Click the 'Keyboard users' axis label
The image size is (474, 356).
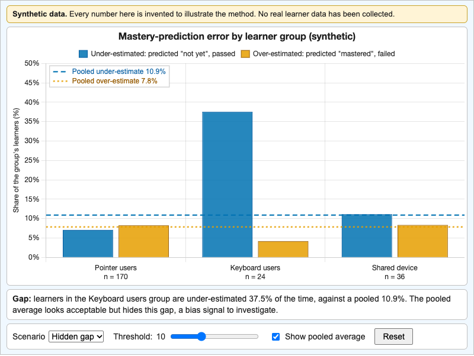(x=255, y=268)
